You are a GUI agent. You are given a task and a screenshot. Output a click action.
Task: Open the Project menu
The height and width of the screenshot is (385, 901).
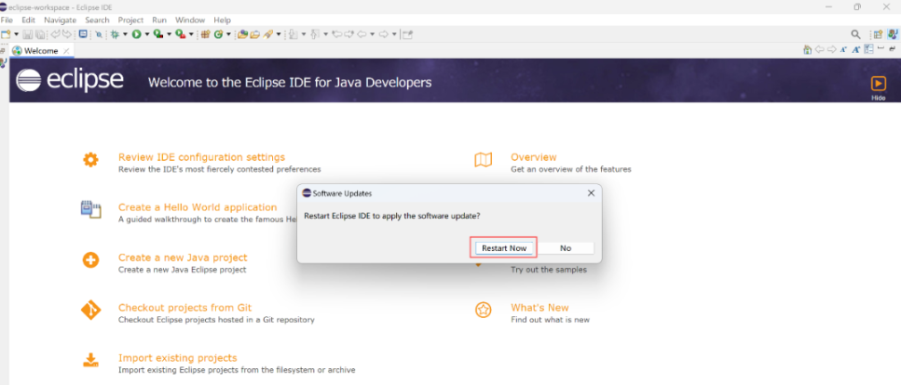point(130,20)
